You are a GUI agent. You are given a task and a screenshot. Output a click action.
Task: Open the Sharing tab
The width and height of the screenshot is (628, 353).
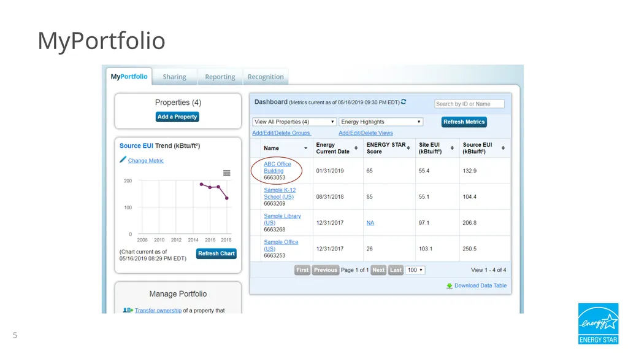pos(174,77)
